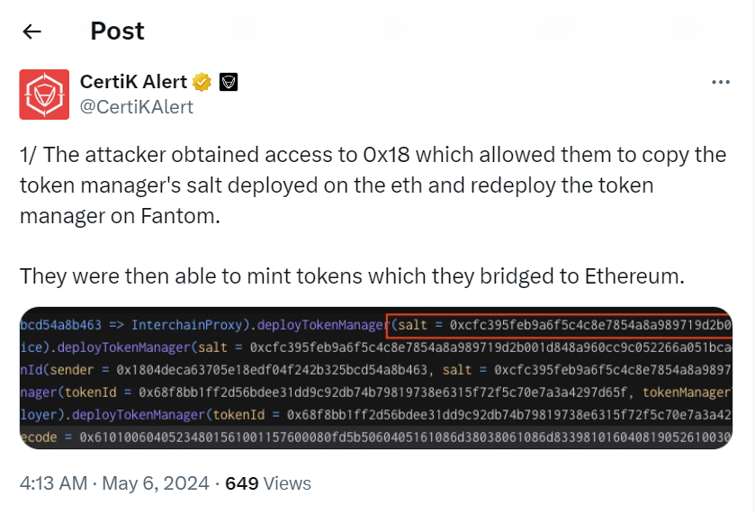Image resolution: width=755 pixels, height=514 pixels.
Task: Click the black shield affiliate badge
Action: 229,82
